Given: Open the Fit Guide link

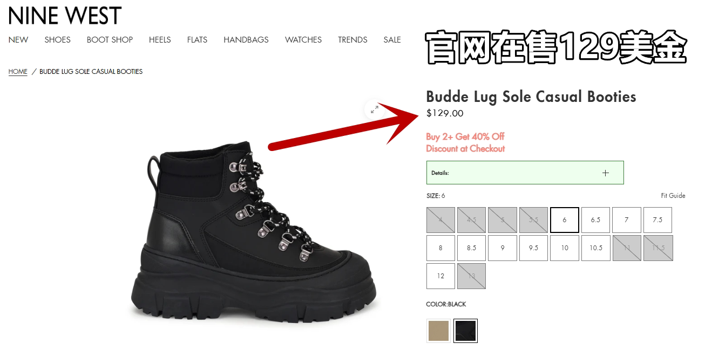Looking at the screenshot, I should pos(673,196).
